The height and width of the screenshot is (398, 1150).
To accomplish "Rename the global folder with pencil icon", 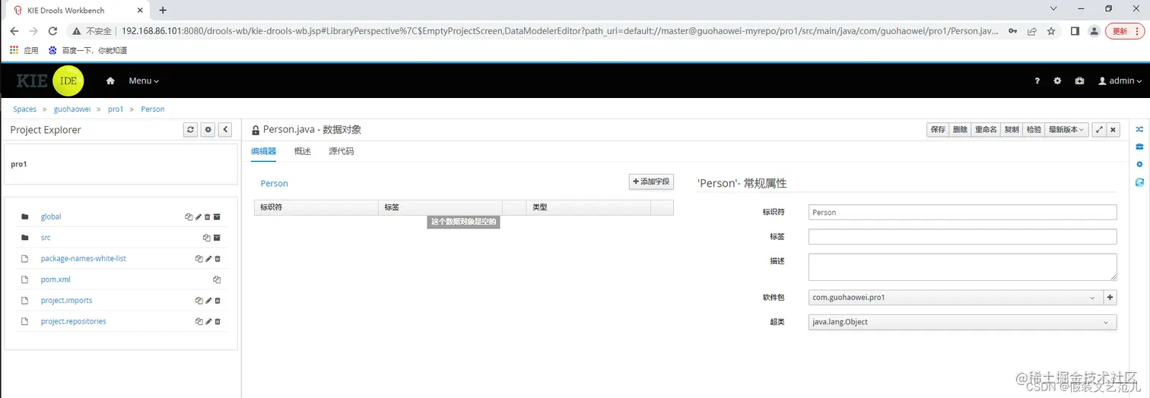I will [x=199, y=216].
